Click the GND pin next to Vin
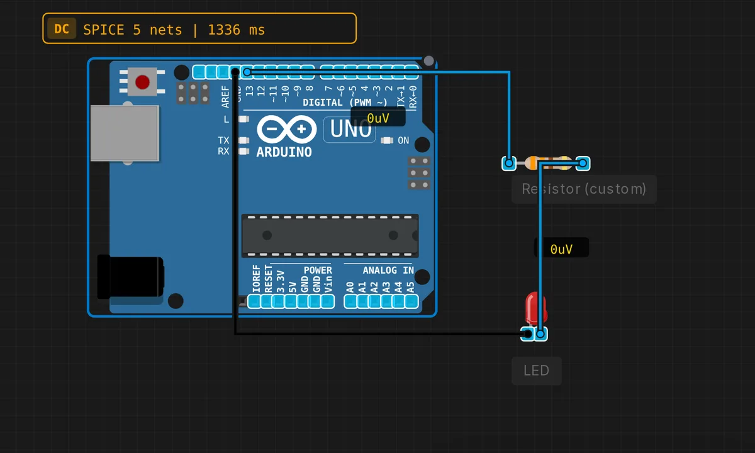 coord(315,301)
